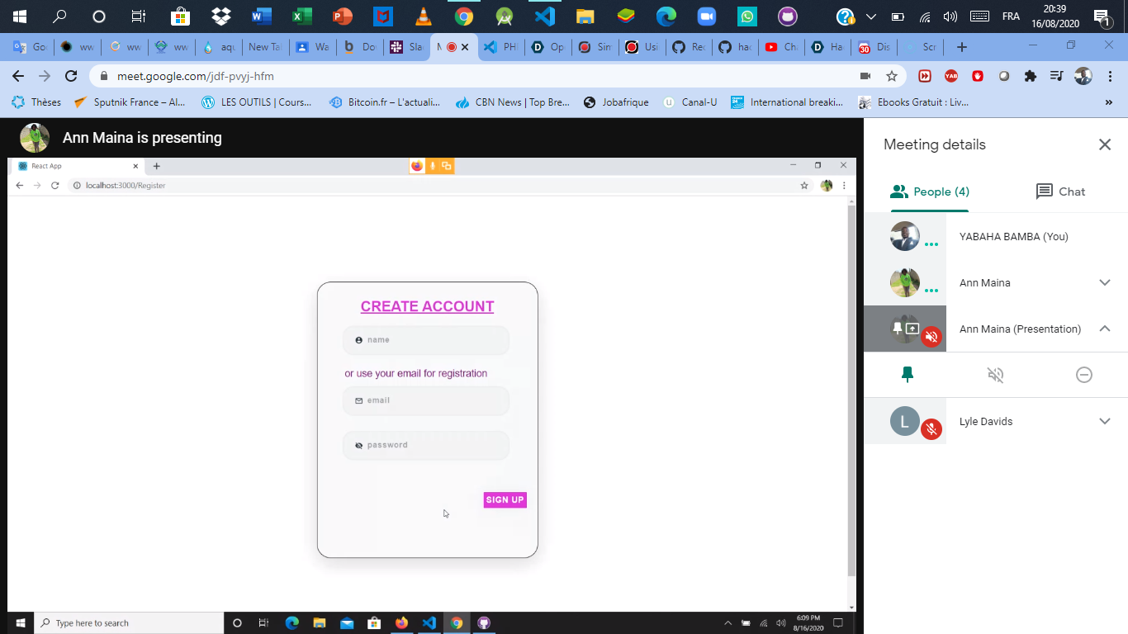Show hidden system tray icons
The width and height of the screenshot is (1128, 634).
click(871, 16)
